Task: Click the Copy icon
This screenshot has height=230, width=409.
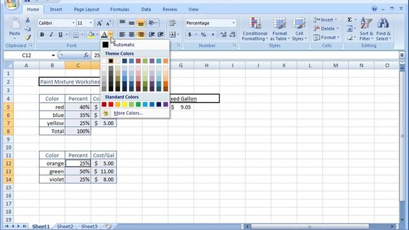Action: point(27,29)
